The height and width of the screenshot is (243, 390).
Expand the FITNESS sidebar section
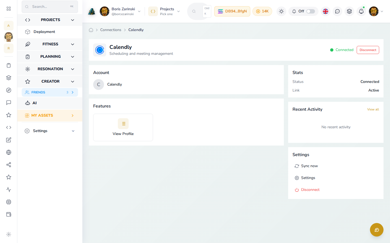(50, 44)
